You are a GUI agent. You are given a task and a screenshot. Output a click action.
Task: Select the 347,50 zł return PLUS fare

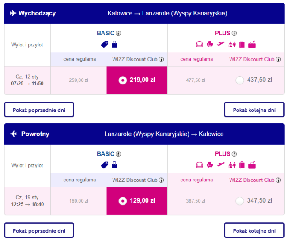pos(240,201)
